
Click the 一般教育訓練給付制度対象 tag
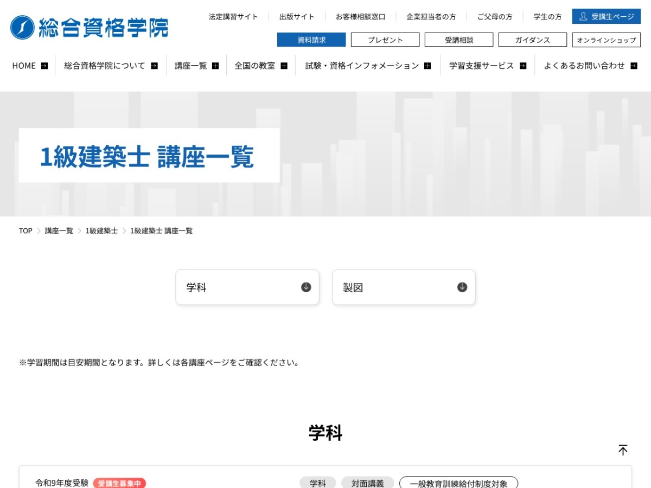click(459, 483)
